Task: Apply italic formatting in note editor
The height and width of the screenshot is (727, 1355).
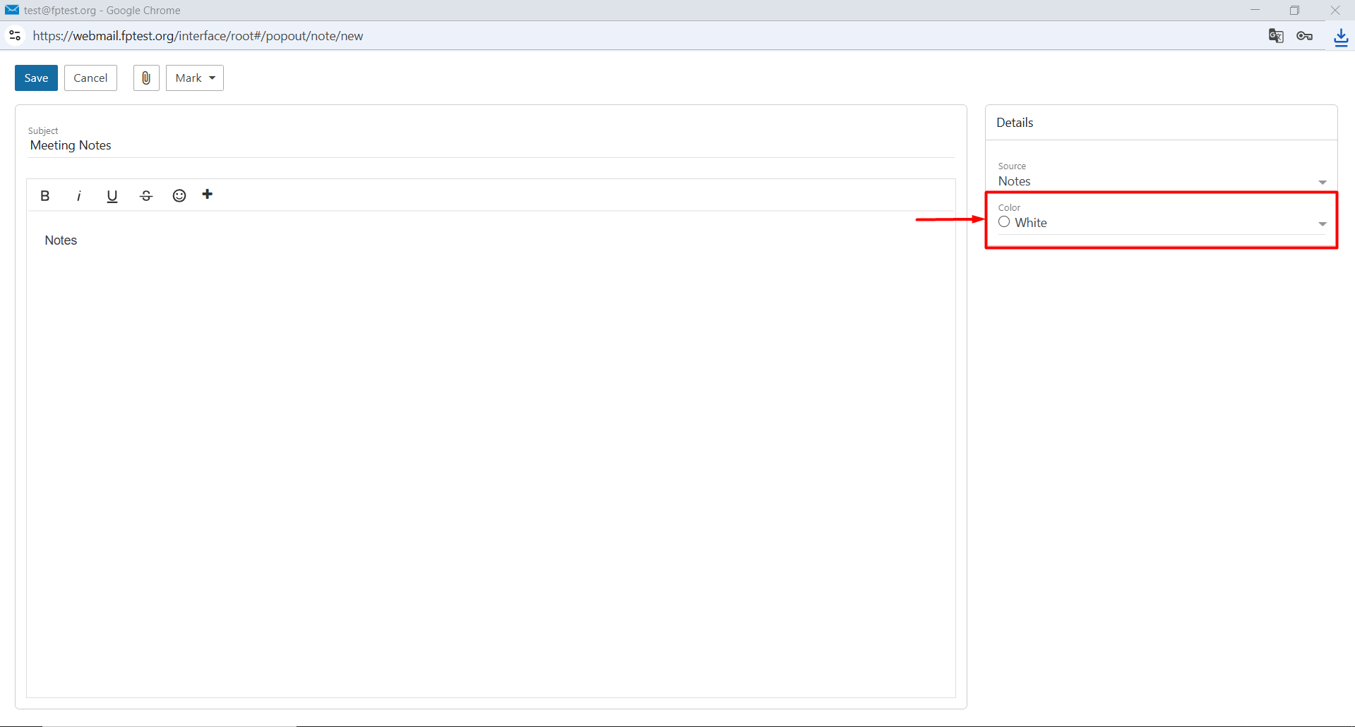Action: 78,196
